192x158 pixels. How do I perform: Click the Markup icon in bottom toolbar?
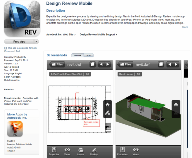click(x=94, y=151)
